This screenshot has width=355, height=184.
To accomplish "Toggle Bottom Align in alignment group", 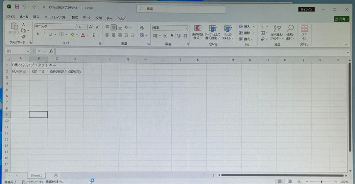I will tap(120, 28).
